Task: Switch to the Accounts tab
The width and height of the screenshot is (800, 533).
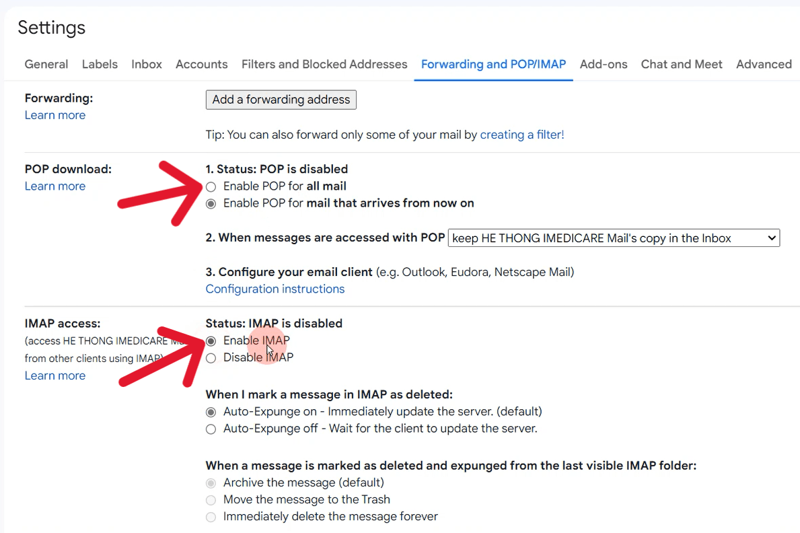Action: pyautogui.click(x=201, y=64)
